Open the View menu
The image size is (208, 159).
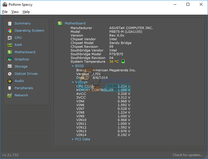pyautogui.click(x=15, y=12)
